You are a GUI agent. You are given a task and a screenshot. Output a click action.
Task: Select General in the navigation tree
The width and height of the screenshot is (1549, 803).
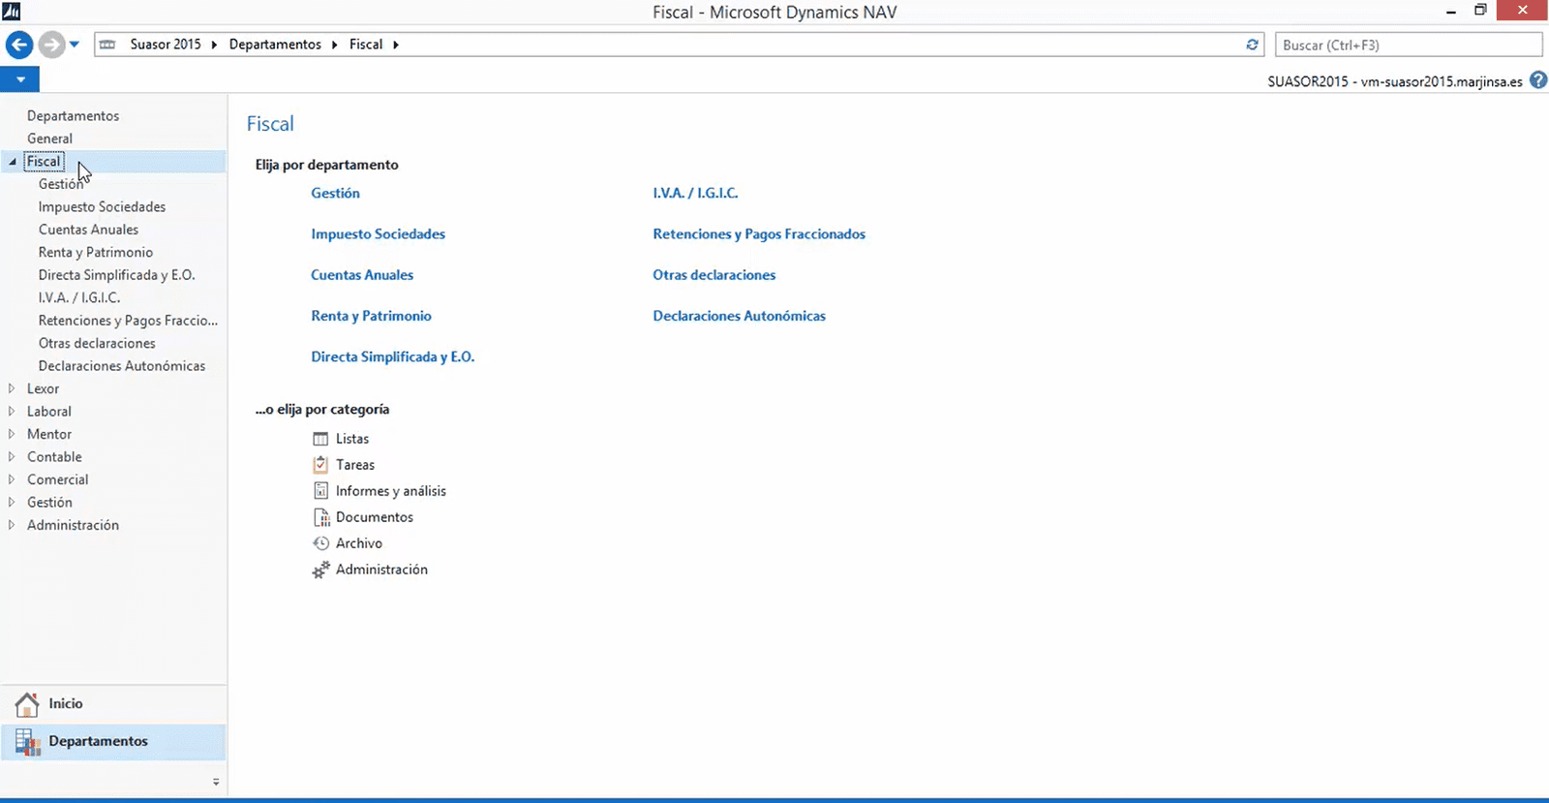tap(49, 139)
